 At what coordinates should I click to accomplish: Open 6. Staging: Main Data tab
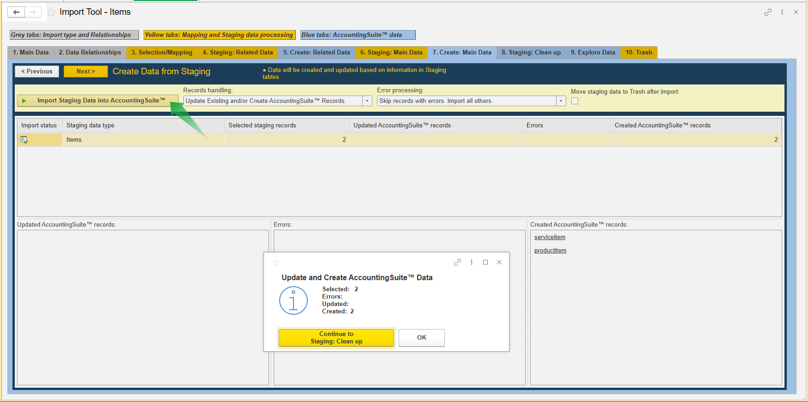[x=391, y=53]
